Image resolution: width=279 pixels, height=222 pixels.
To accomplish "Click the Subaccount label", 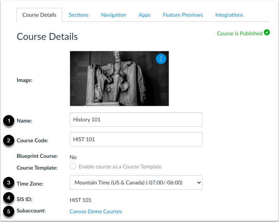I will pyautogui.click(x=31, y=211).
